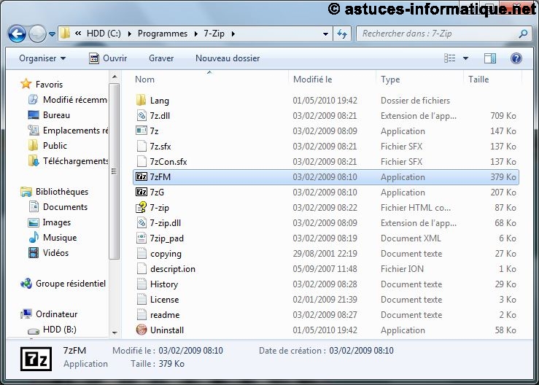The width and height of the screenshot is (539, 385).
Task: Select the readme document icon
Action: coord(141,314)
